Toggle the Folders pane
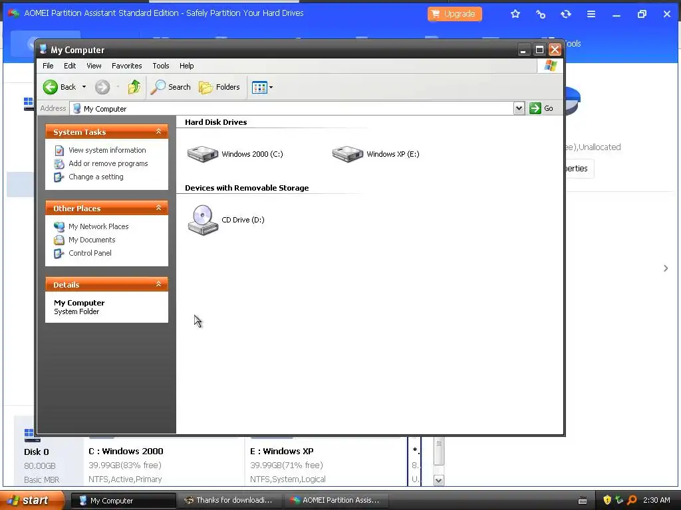Screen dimensions: 681x510 [x=219, y=87]
